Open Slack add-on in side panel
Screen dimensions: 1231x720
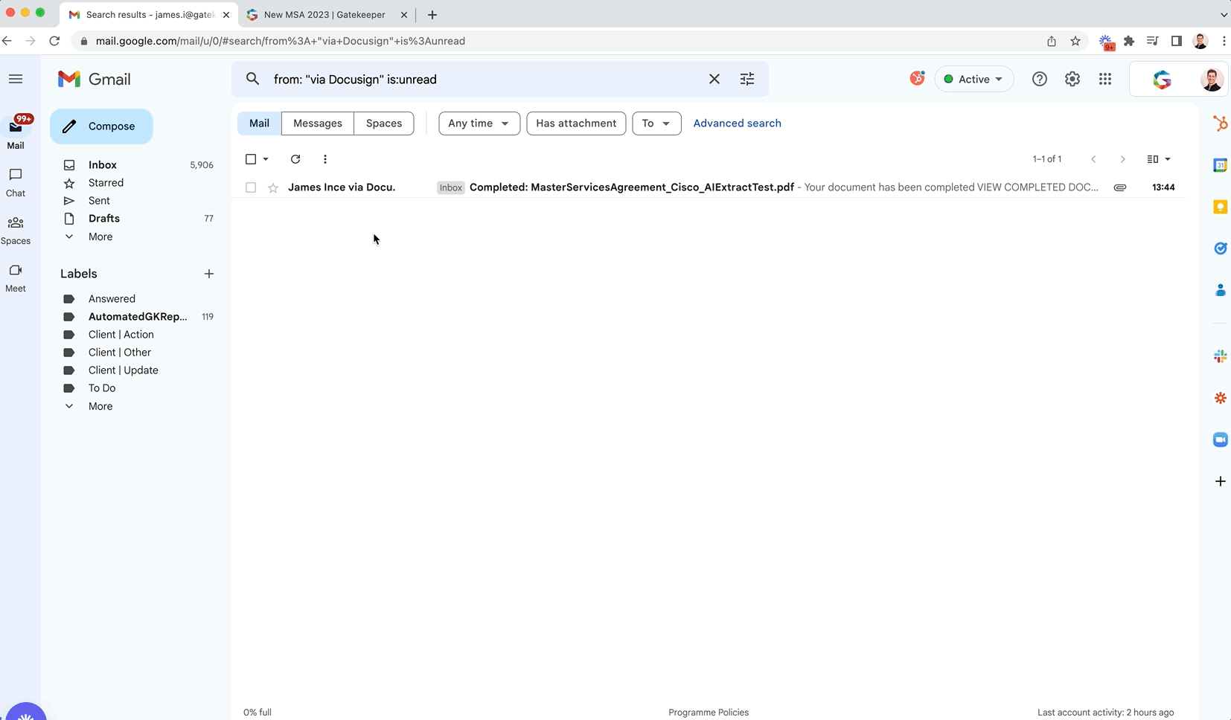click(x=1220, y=357)
